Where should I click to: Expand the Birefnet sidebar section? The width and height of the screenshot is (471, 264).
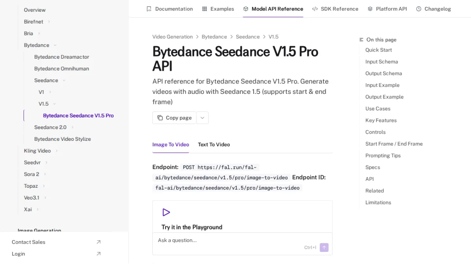pos(49,22)
